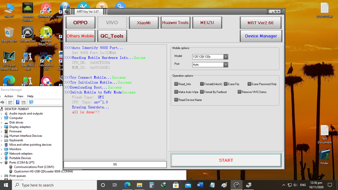This screenshot has width=338, height=190.
Task: Select VolcanoTool desktop shortcut
Action: coord(27,34)
